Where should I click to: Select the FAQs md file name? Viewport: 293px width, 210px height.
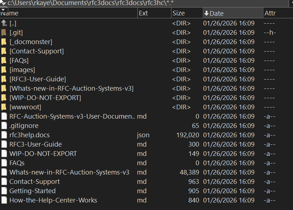[x=17, y=163]
